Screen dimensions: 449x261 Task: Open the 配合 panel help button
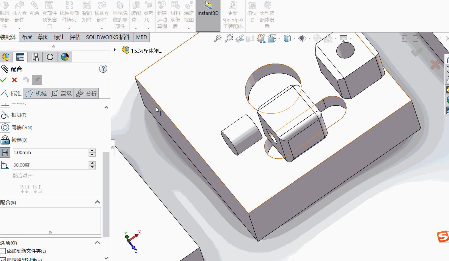[103, 69]
